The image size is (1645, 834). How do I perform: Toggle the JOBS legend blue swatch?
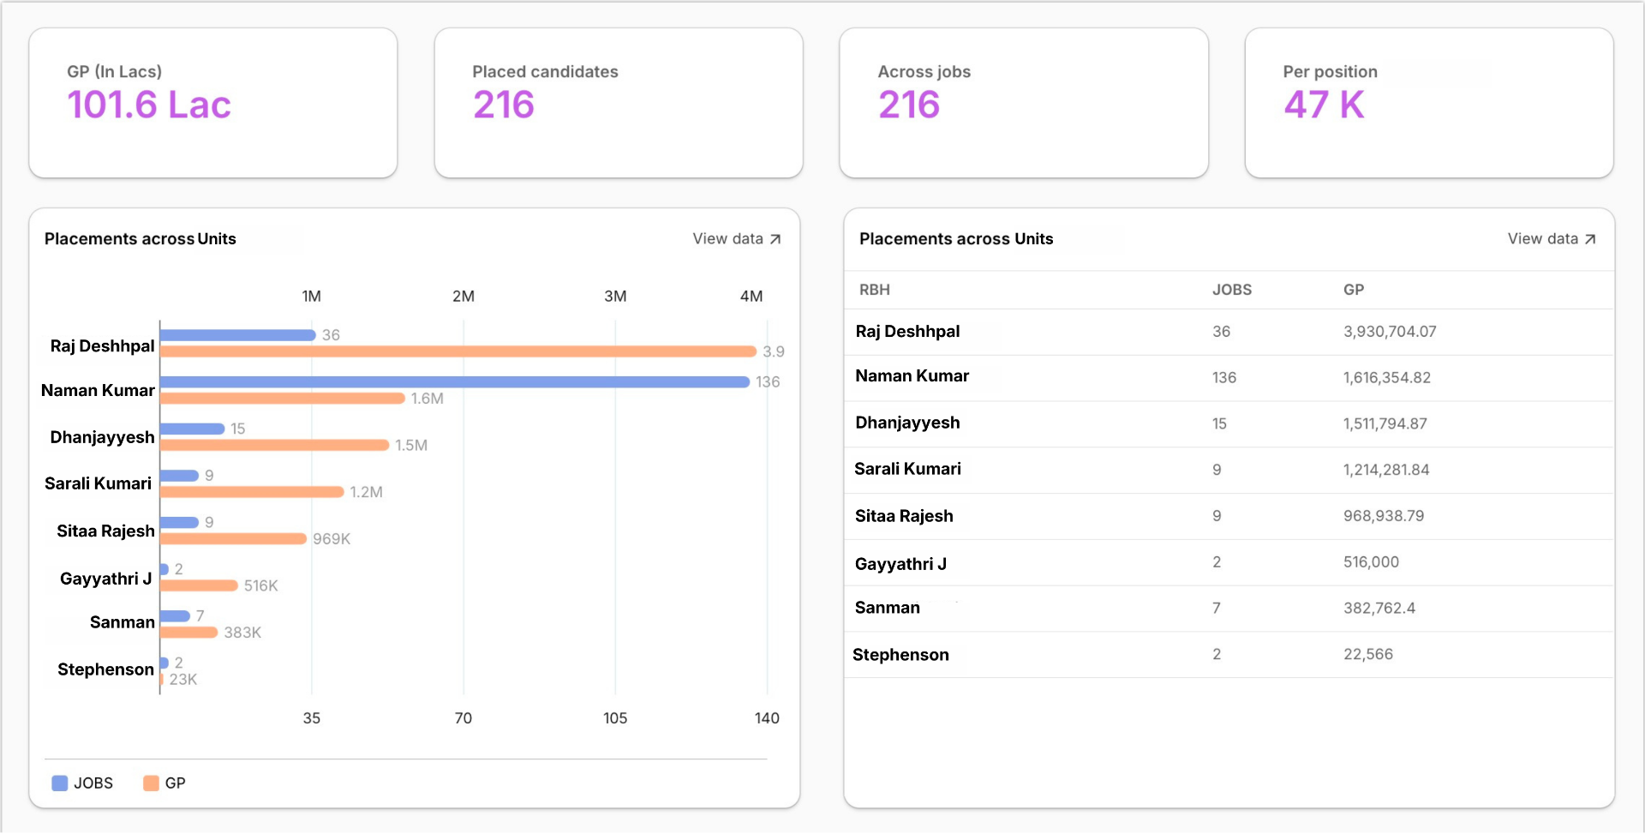(x=60, y=783)
